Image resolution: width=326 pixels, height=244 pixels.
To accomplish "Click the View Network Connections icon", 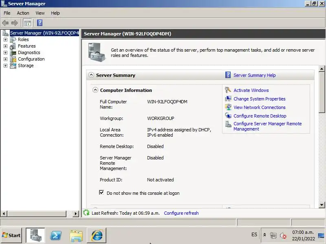I will click(x=228, y=107).
